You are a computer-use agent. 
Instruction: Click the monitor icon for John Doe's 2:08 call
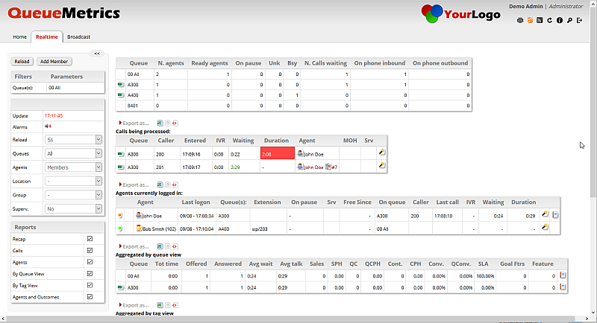coord(381,153)
